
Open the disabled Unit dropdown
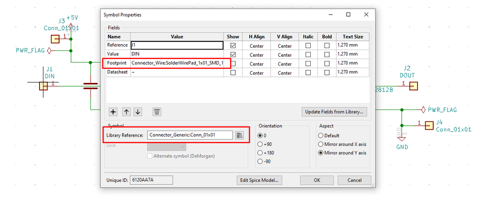(x=166, y=146)
